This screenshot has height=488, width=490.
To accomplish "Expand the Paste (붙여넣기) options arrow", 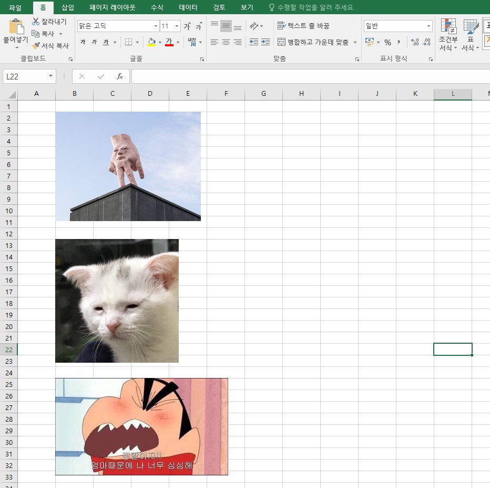I will coord(17,47).
